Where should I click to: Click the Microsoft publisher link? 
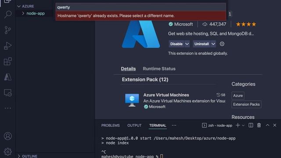click(x=184, y=24)
